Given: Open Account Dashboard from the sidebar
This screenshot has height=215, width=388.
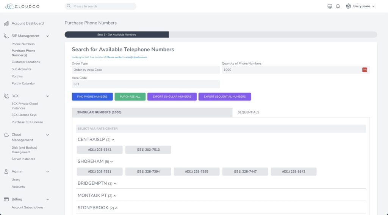Looking at the screenshot, I should (27, 23).
